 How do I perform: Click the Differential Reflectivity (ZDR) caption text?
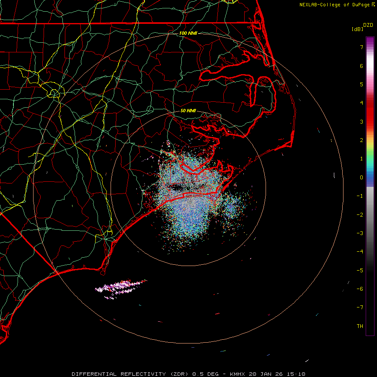click(131, 374)
